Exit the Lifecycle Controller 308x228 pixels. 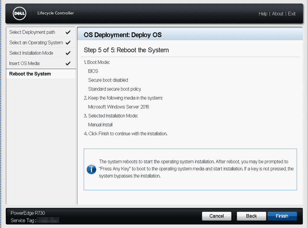292,14
